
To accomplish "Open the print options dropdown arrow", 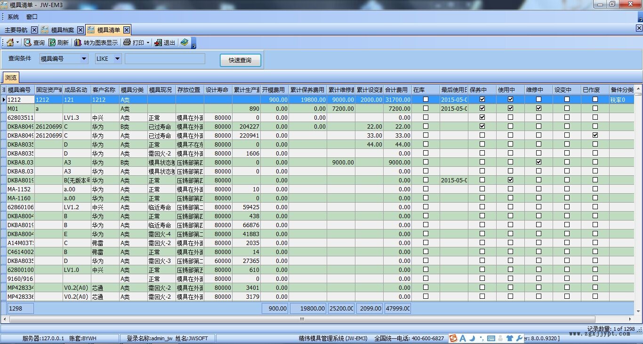I will [x=147, y=42].
